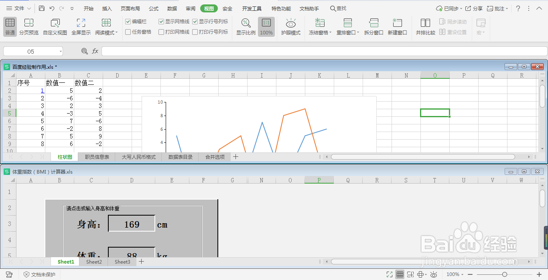This screenshot has height=280, width=548.
Task: Open a New Window (新建窗口)
Action: [398, 26]
